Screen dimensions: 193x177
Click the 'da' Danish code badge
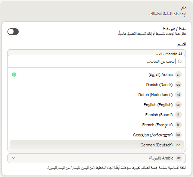click(x=178, y=85)
